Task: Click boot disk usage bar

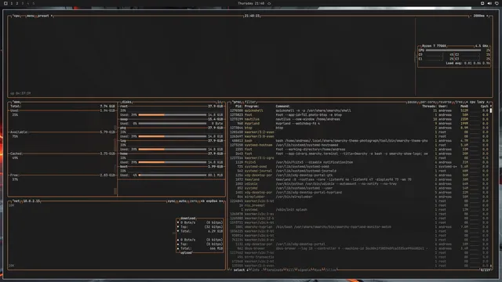Action: click(173, 175)
